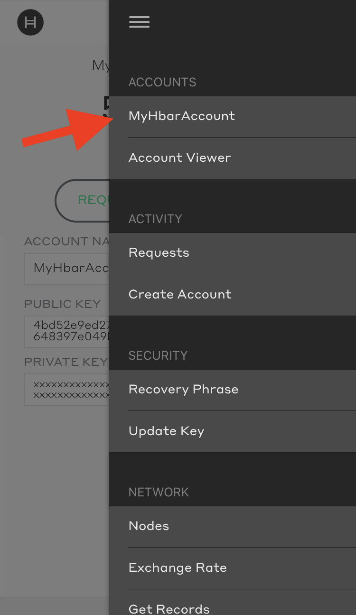The width and height of the screenshot is (356, 615).
Task: Click the ACCOUNTS section header
Action: coord(162,82)
